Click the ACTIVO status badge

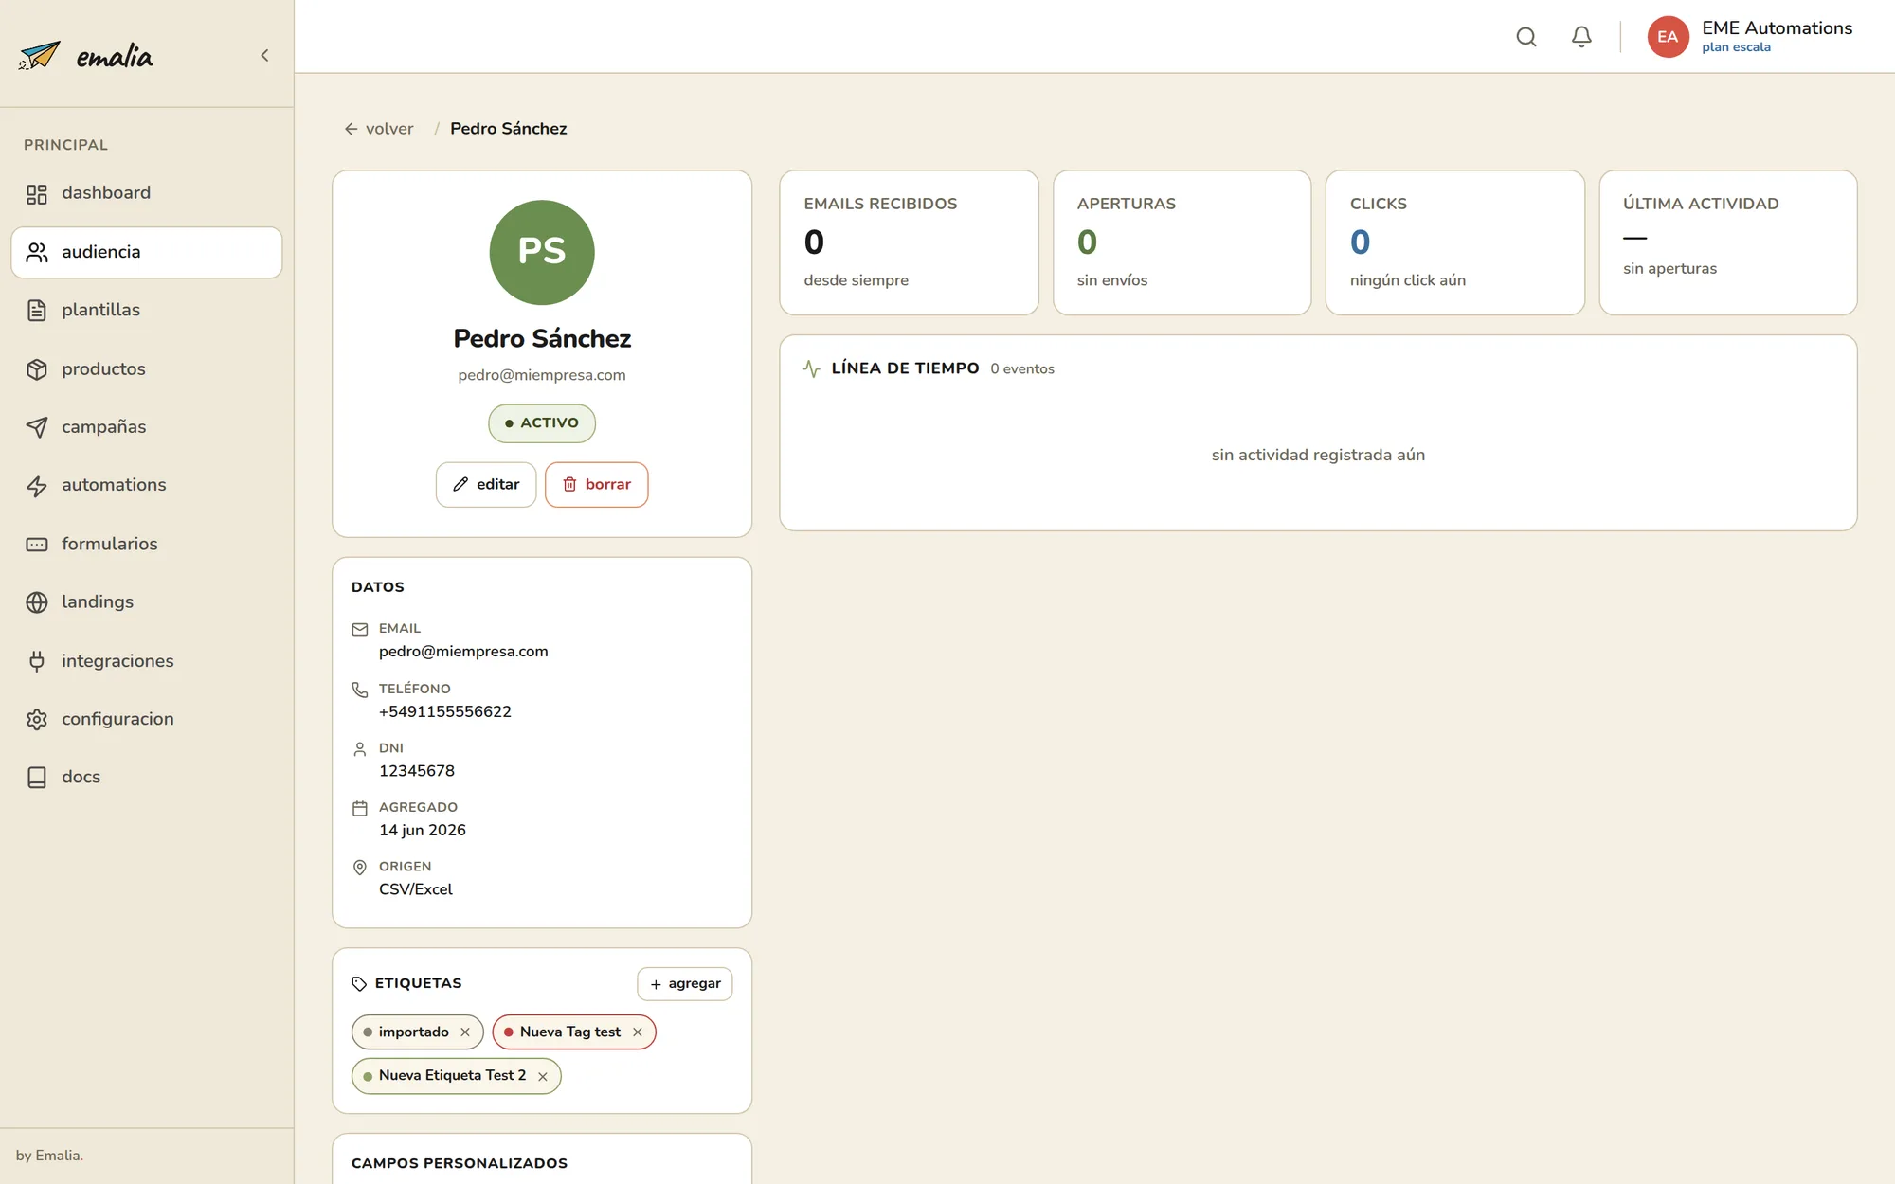pos(542,423)
